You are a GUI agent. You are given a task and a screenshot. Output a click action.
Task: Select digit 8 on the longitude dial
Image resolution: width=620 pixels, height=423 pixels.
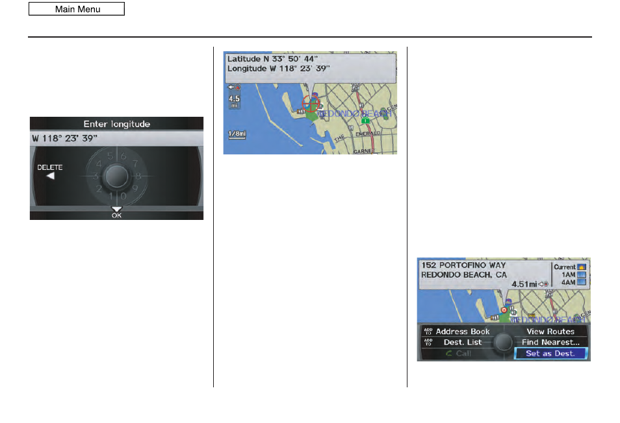(x=138, y=176)
